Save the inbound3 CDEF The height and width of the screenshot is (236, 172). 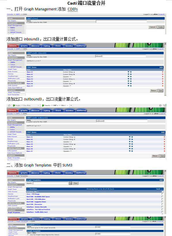(x=160, y=91)
